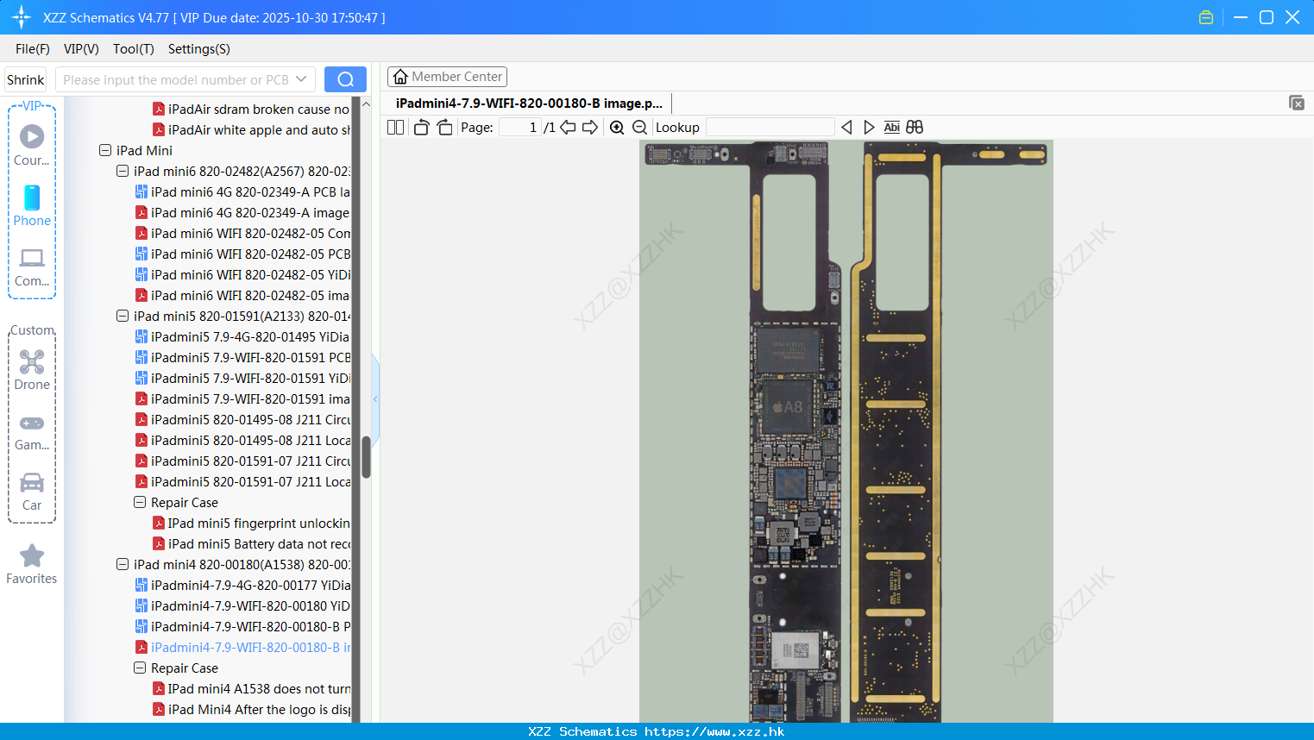The image size is (1314, 740).
Task: Go to the next page arrow
Action: click(590, 127)
